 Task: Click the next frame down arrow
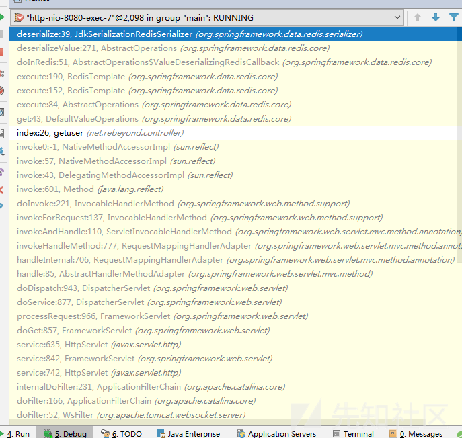point(436,17)
